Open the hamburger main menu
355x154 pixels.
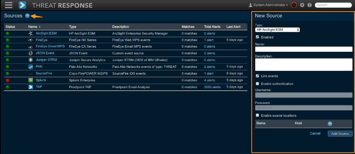(x=9, y=5)
